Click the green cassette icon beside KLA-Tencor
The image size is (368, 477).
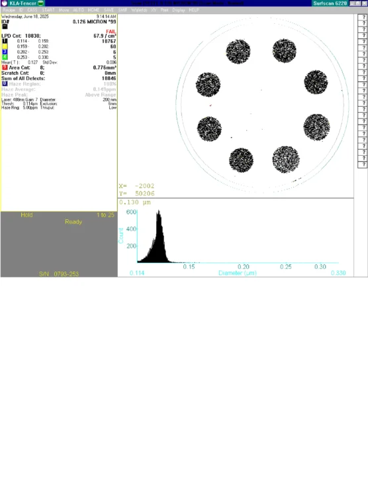[x=41, y=3]
